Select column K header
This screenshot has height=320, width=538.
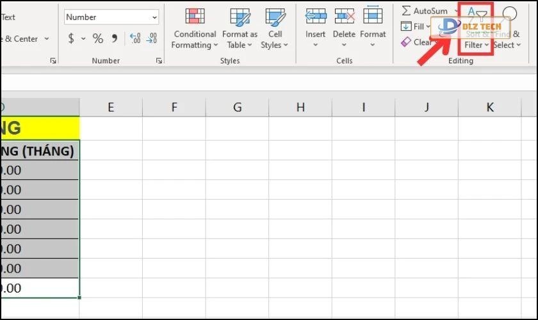coord(489,108)
